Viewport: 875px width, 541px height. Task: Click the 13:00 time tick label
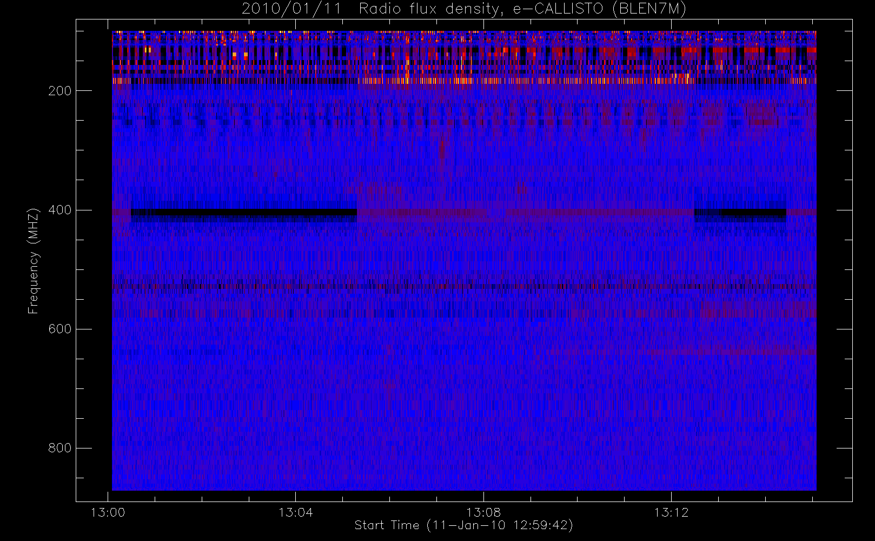(x=108, y=512)
